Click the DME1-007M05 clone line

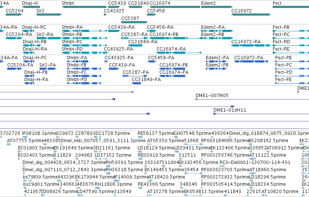(252, 99)
